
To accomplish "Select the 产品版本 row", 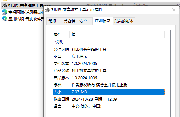I will (109, 78).
